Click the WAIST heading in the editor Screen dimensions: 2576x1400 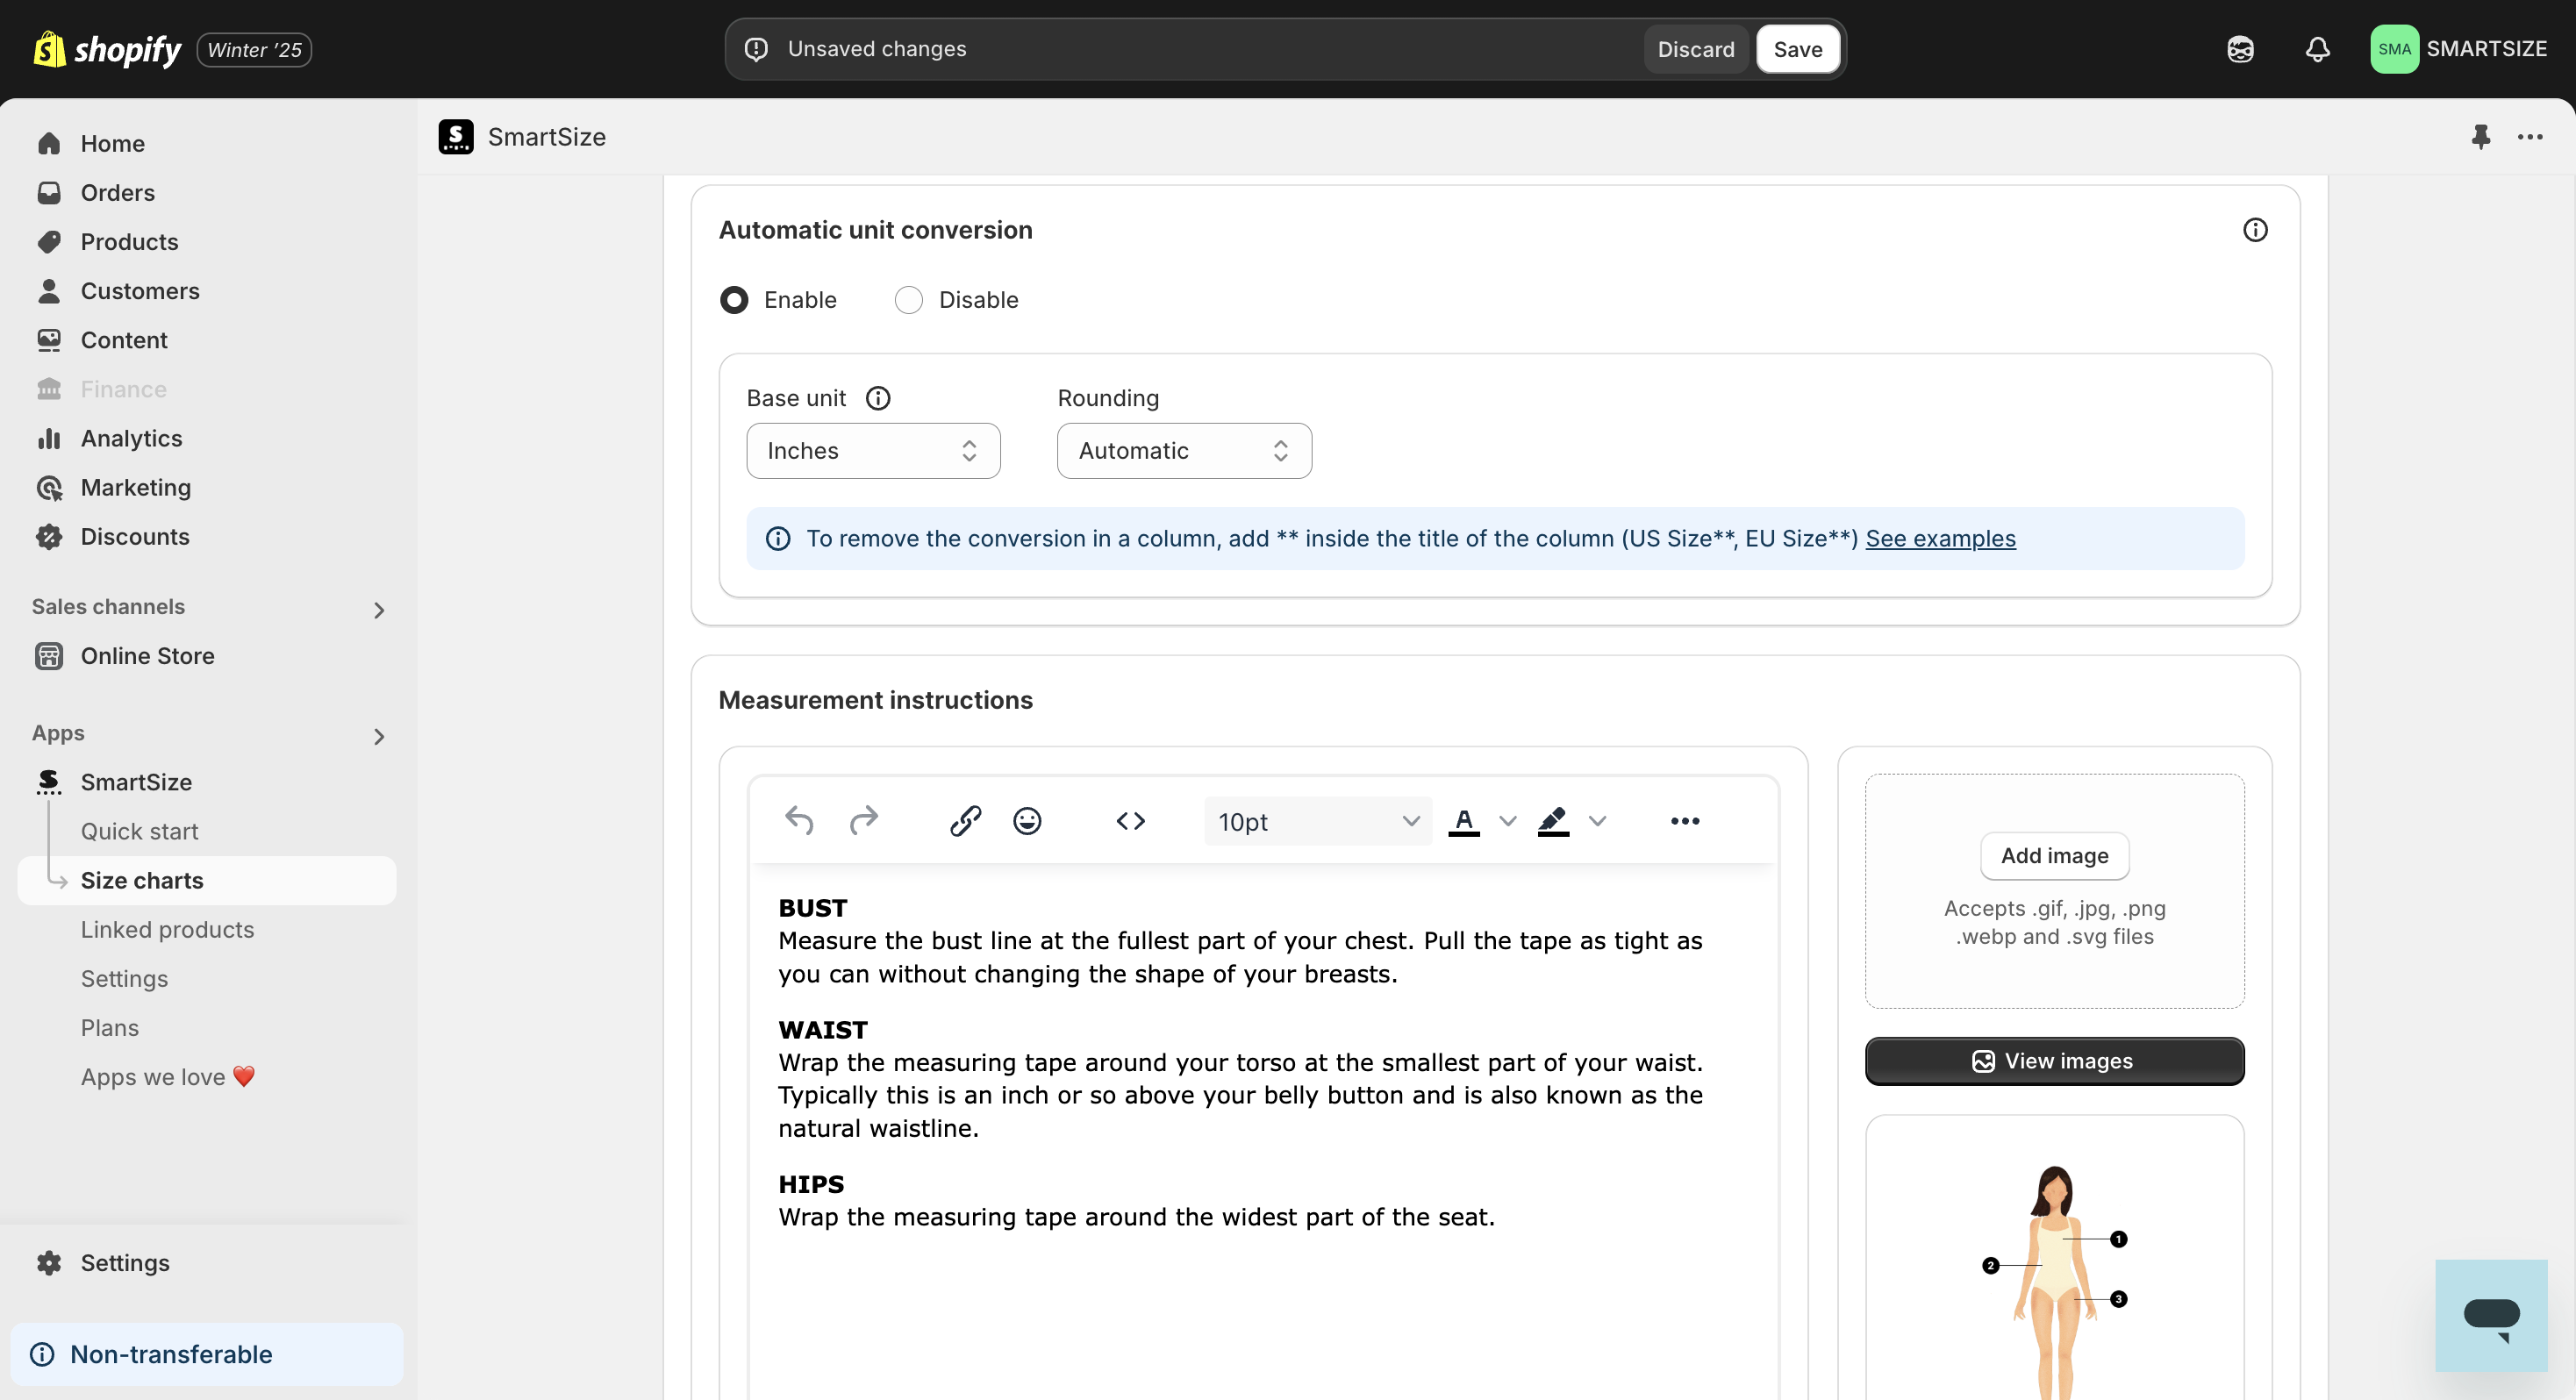[x=823, y=1030]
